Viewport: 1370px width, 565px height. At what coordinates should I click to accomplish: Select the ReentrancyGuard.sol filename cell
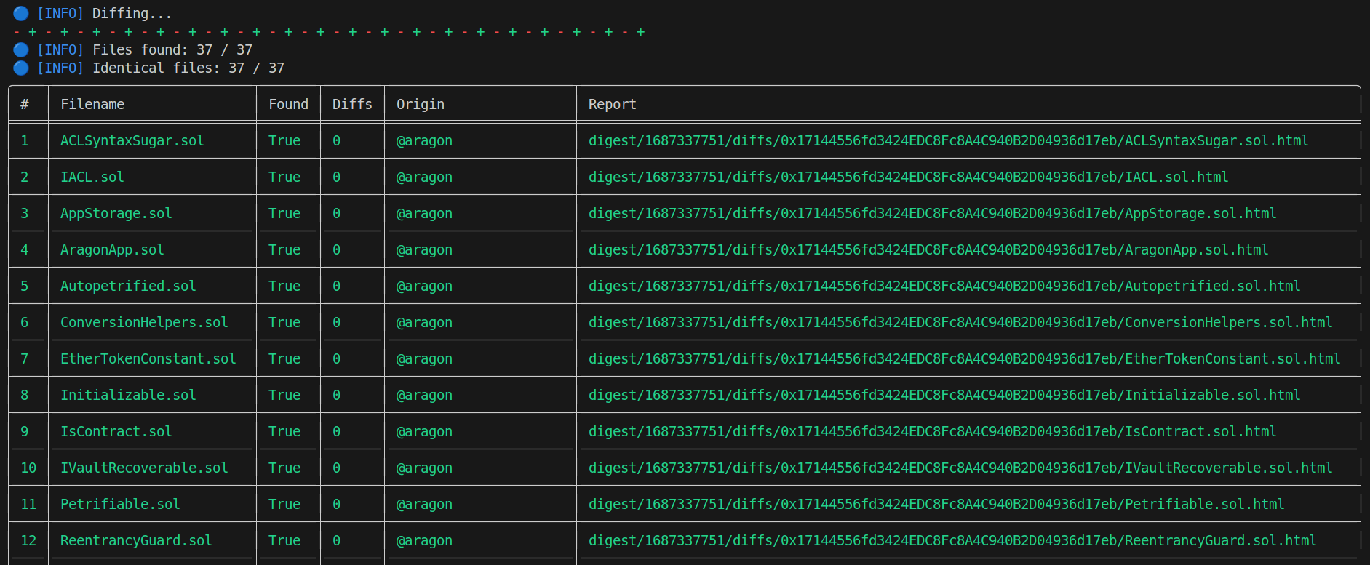tap(136, 540)
